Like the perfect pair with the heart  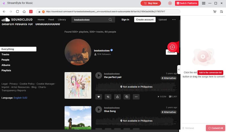pos(99,97)
